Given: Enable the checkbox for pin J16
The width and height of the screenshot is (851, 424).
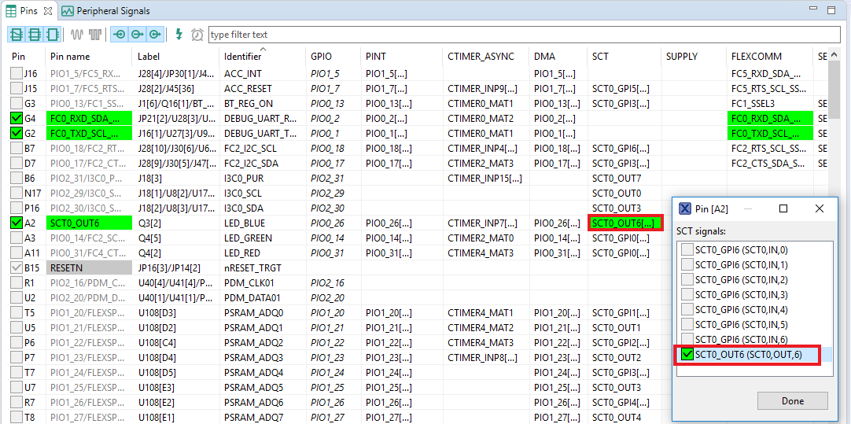Looking at the screenshot, I should coord(17,74).
